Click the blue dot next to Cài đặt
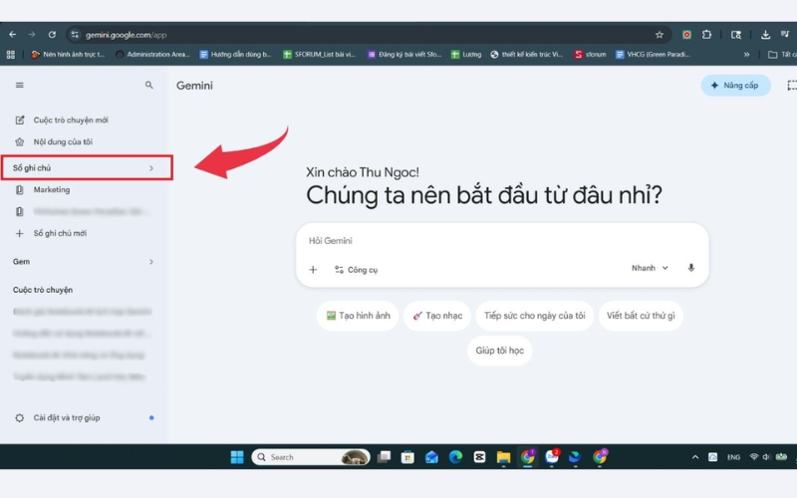 (151, 417)
